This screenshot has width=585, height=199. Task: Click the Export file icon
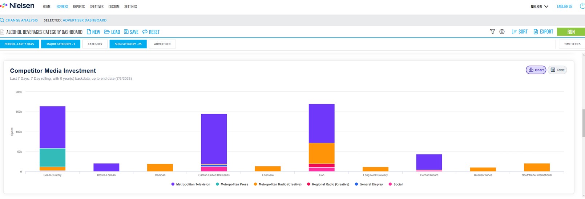point(536,32)
